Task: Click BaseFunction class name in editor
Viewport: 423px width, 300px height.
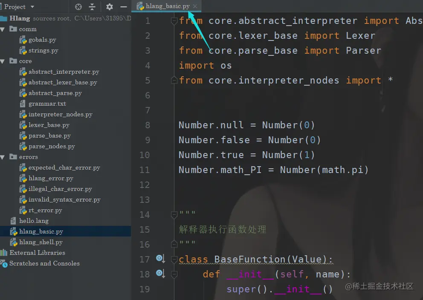Action: 249,259
